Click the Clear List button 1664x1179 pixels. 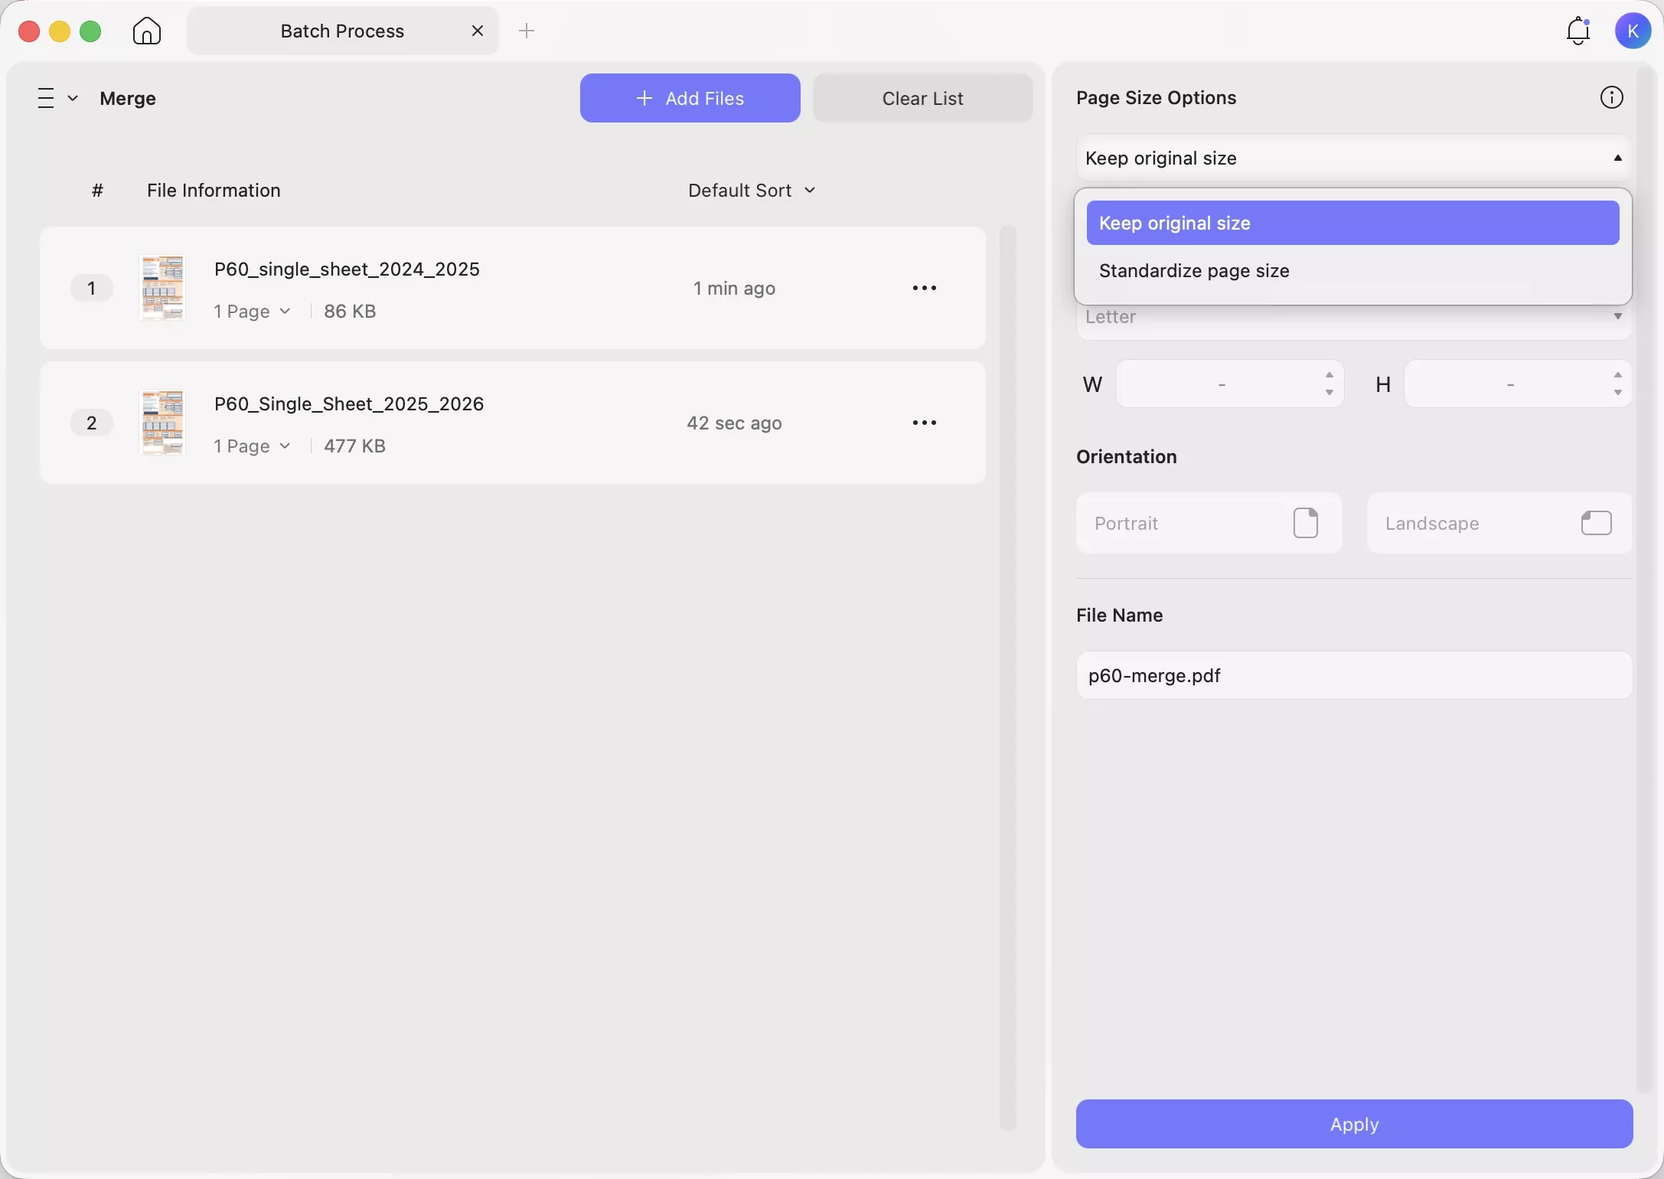pyautogui.click(x=922, y=98)
